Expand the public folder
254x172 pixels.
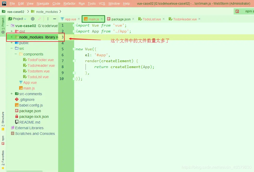[x=12, y=43]
